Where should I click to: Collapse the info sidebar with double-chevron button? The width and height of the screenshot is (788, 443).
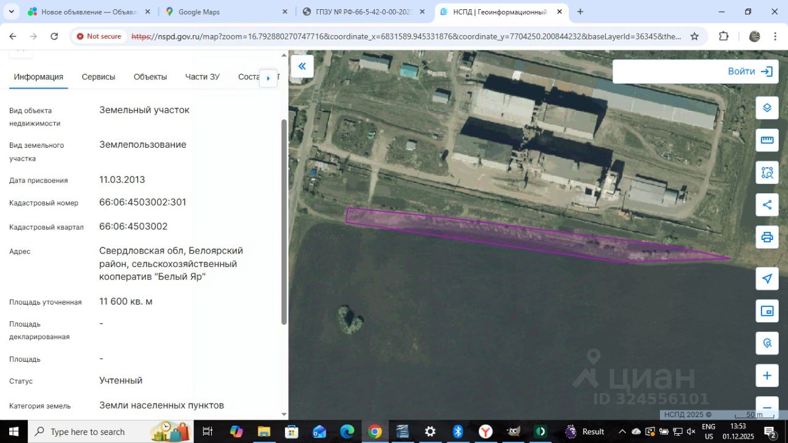[x=302, y=66]
